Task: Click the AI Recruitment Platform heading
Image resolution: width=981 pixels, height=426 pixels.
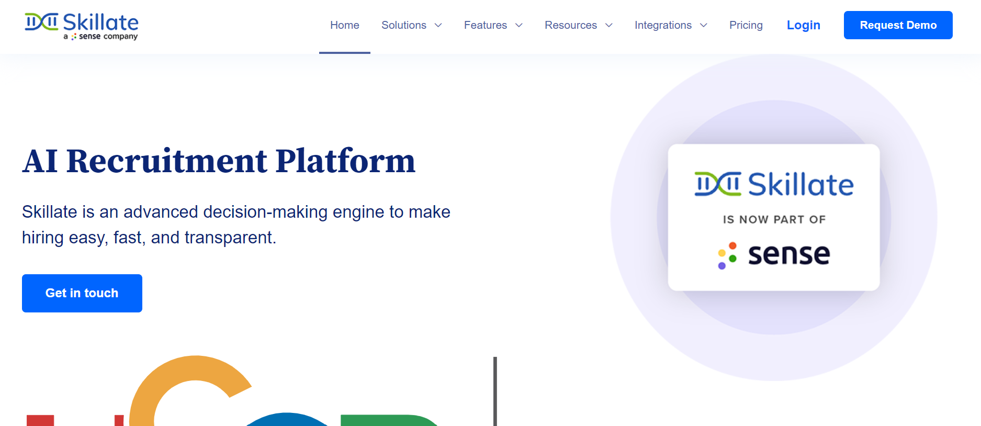Action: (219, 161)
